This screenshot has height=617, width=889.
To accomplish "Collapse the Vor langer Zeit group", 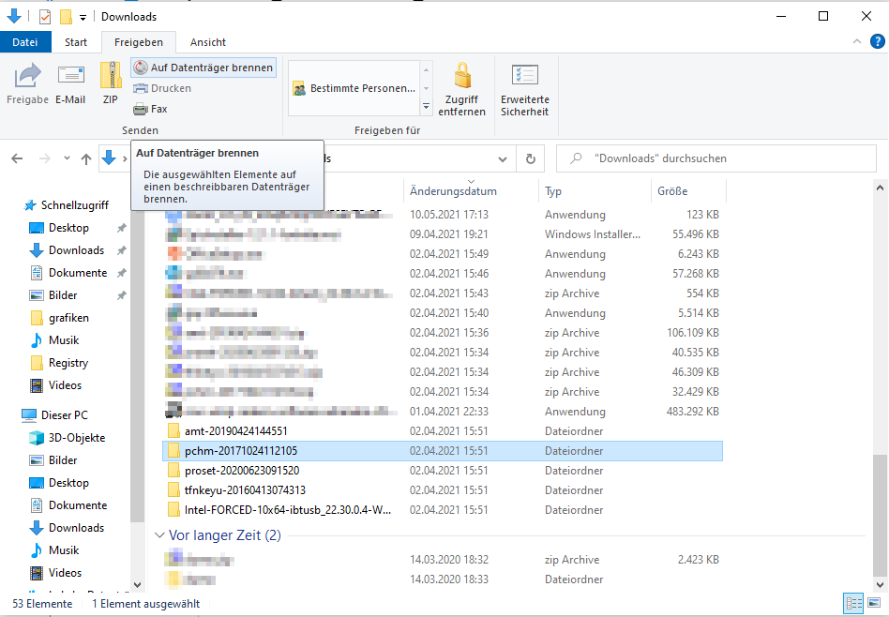I will pyautogui.click(x=159, y=535).
